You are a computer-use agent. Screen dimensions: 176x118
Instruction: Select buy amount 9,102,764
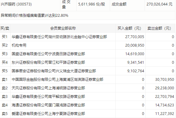(x=136, y=71)
